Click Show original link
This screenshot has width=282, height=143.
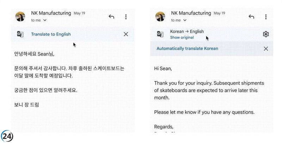(182, 37)
